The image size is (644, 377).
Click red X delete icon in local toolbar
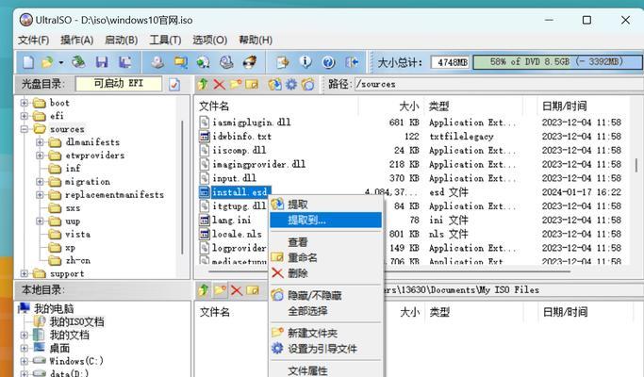[237, 290]
